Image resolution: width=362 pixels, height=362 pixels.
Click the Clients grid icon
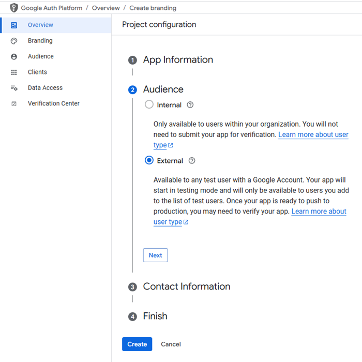pos(14,72)
